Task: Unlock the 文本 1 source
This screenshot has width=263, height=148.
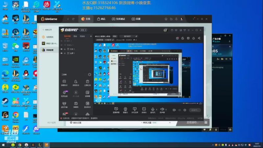Action: (x=65, y=49)
